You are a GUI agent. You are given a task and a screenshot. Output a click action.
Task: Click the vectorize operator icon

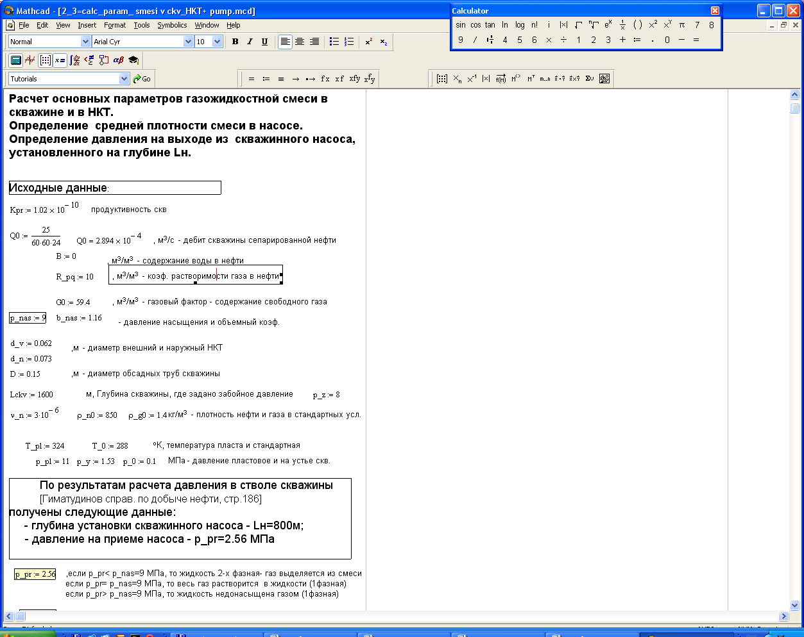[501, 79]
